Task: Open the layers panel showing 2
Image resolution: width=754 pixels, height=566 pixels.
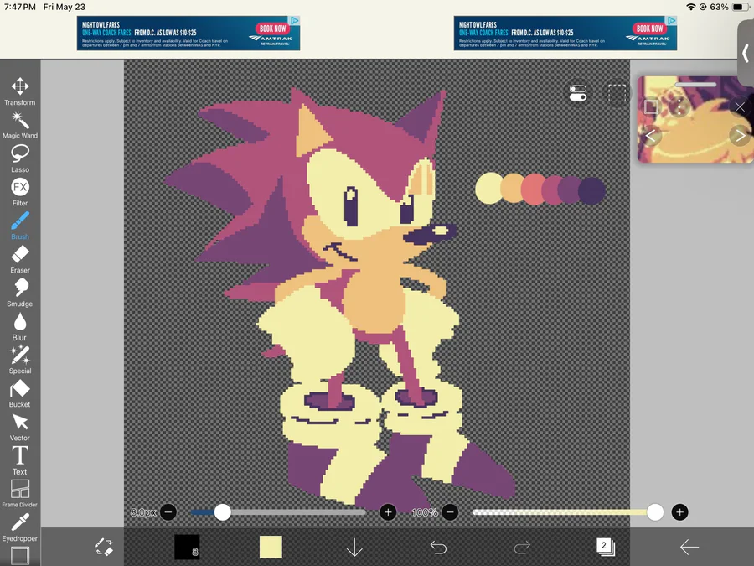Action: 605,547
